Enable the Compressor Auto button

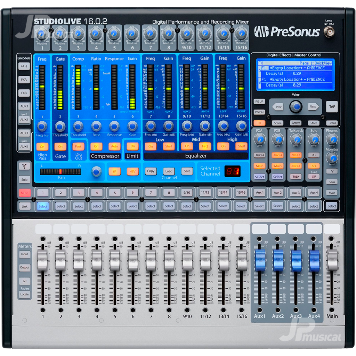tap(114, 146)
